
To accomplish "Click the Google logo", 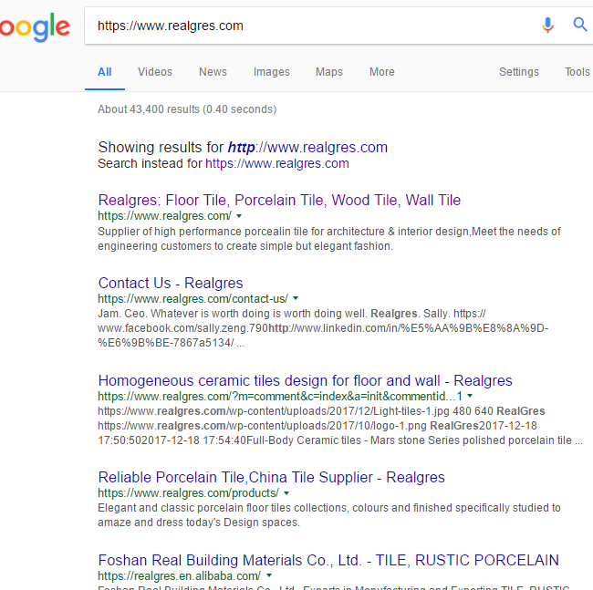I will [35, 26].
